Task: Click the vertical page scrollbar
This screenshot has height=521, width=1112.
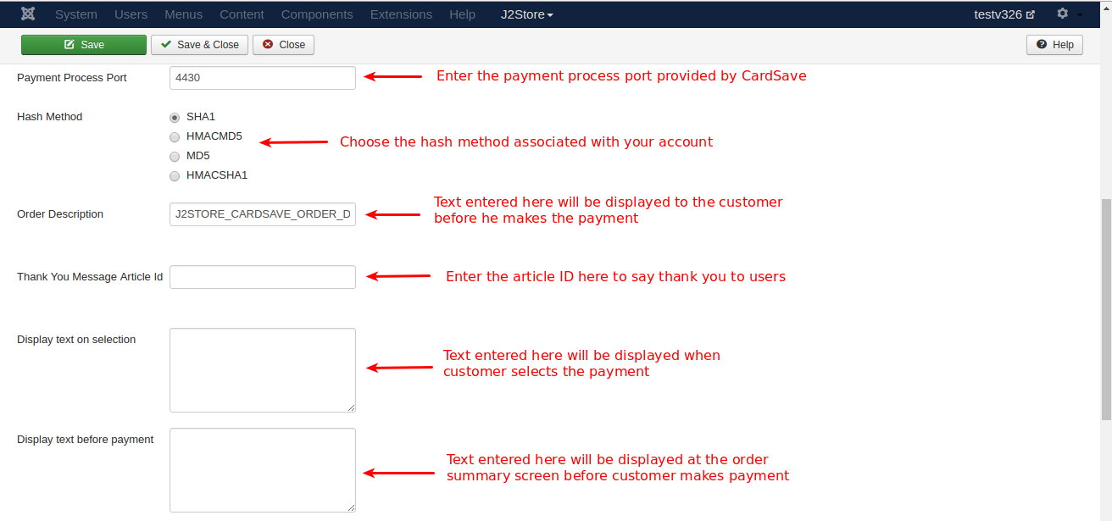Action: tap(1105, 309)
